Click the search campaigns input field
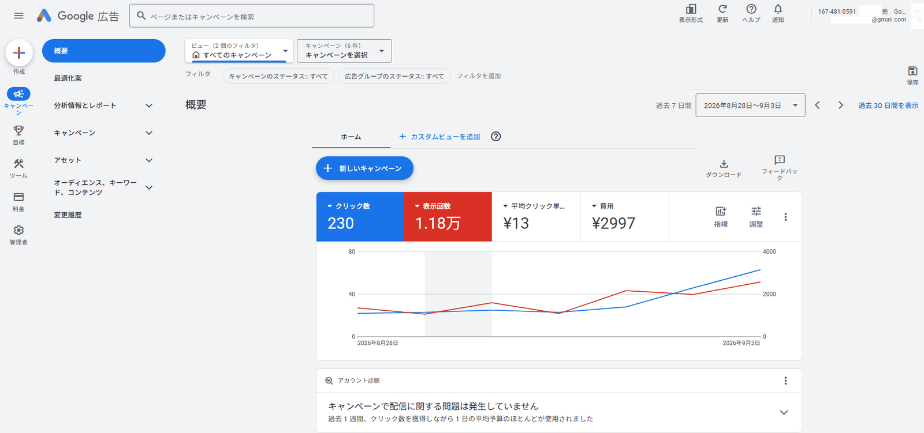924x433 pixels. (x=252, y=16)
